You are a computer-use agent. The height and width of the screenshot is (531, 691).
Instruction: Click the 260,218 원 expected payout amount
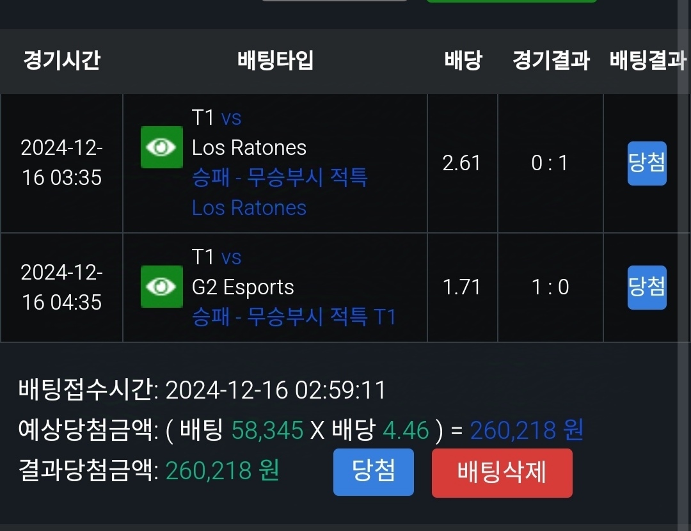(x=526, y=431)
